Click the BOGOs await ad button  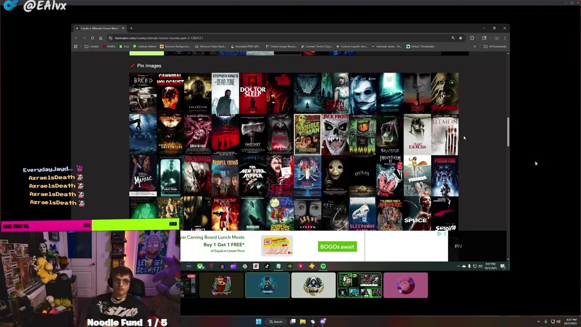coord(337,247)
